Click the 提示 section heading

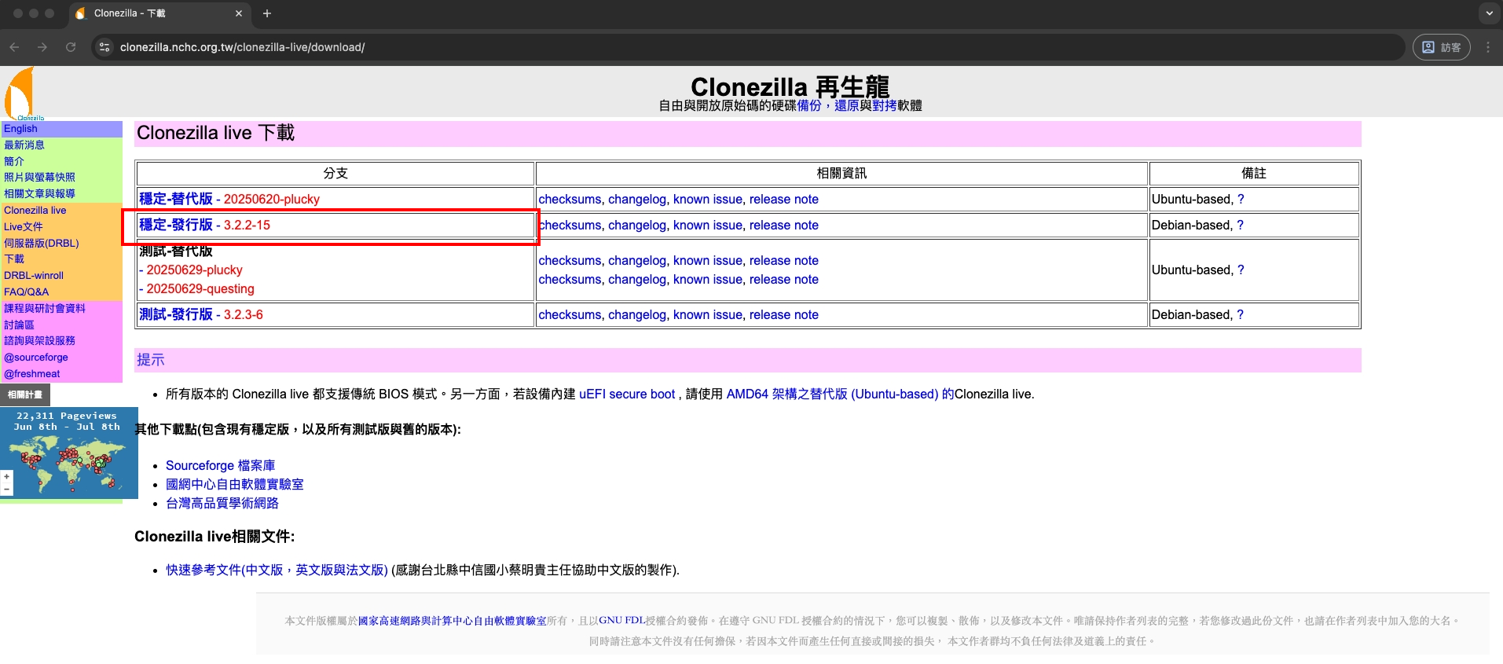[151, 360]
